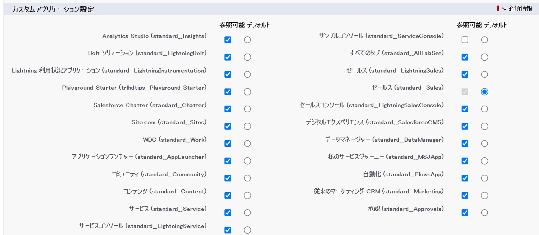Image resolution: width=539 pixels, height=235 pixels.
Task: Set サービスコンソール as default app
Action: (x=248, y=230)
